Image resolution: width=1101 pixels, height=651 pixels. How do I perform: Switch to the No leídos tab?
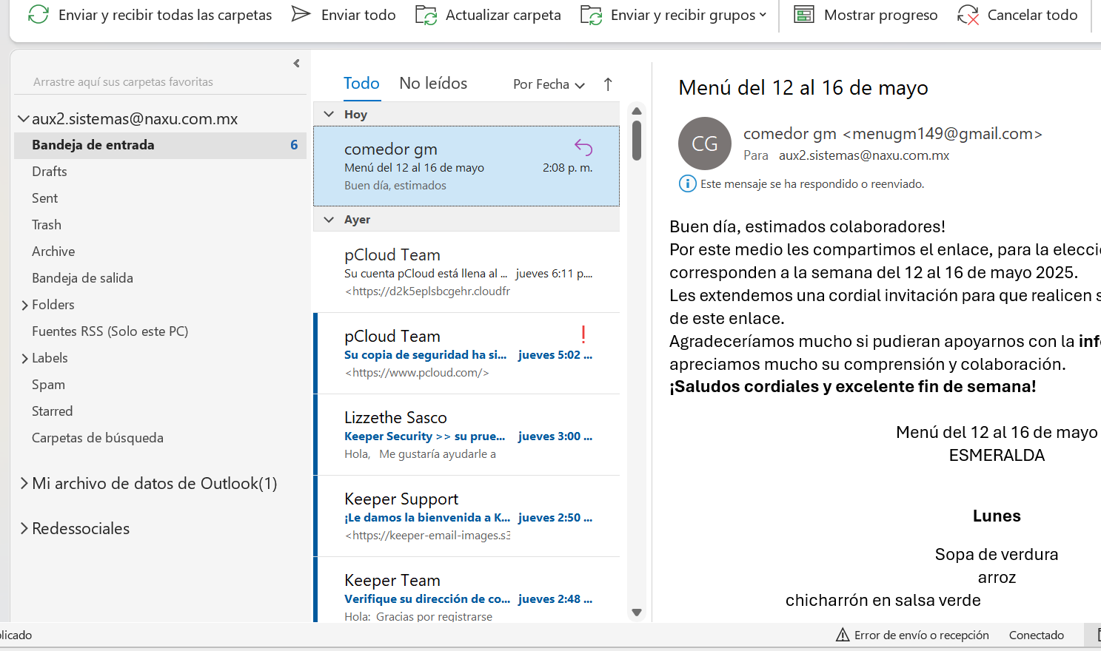pyautogui.click(x=433, y=84)
